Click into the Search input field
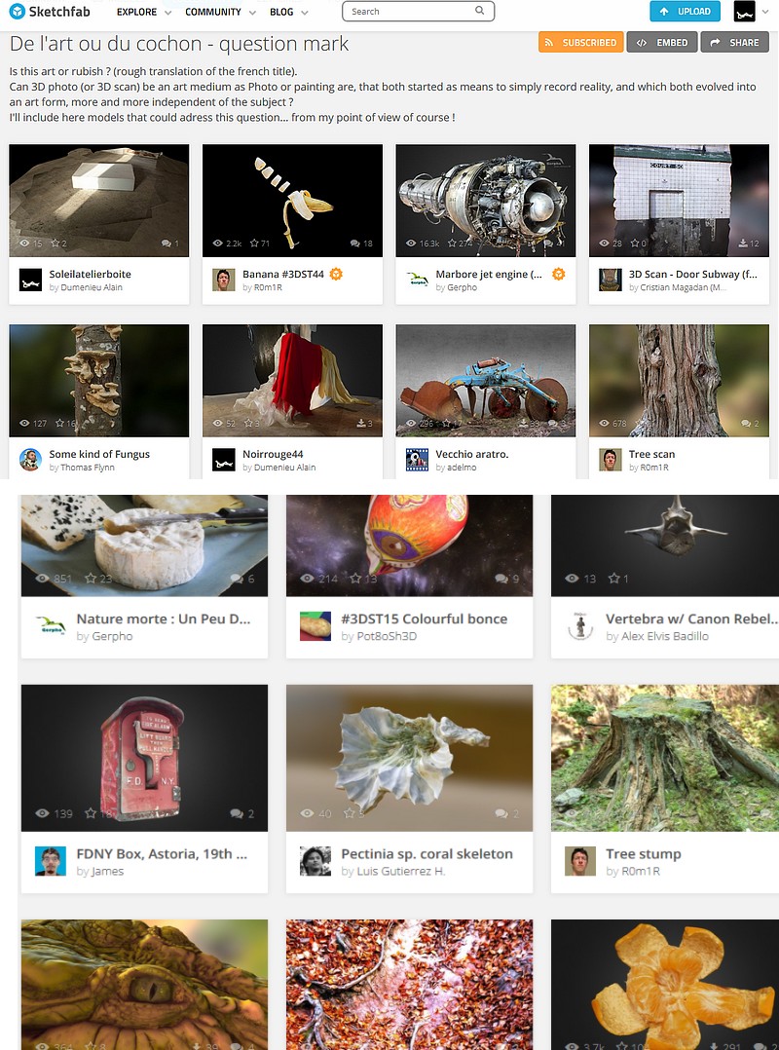 click(418, 12)
